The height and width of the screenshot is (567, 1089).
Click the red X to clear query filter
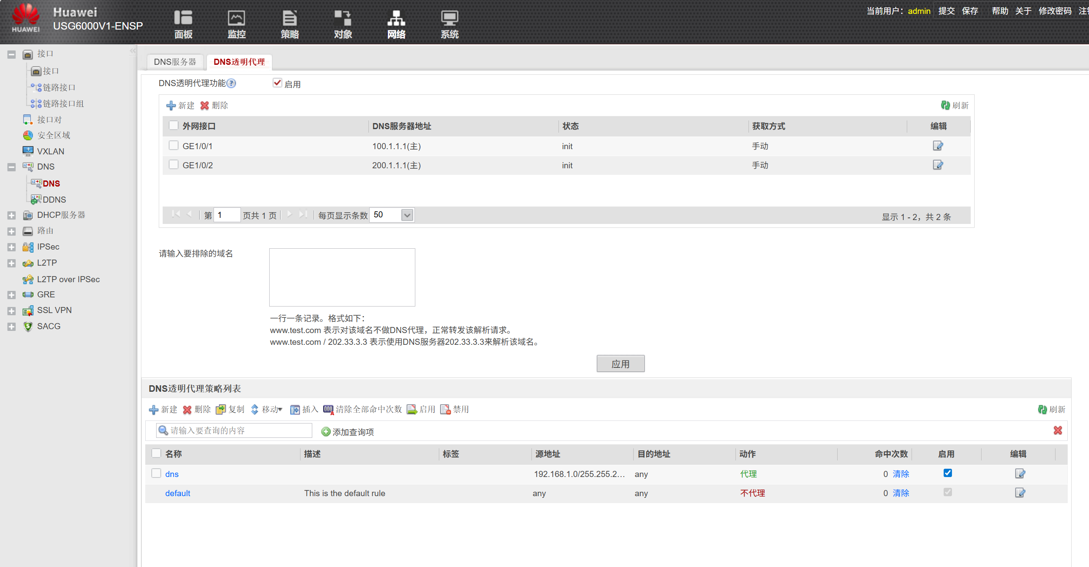(x=1058, y=430)
